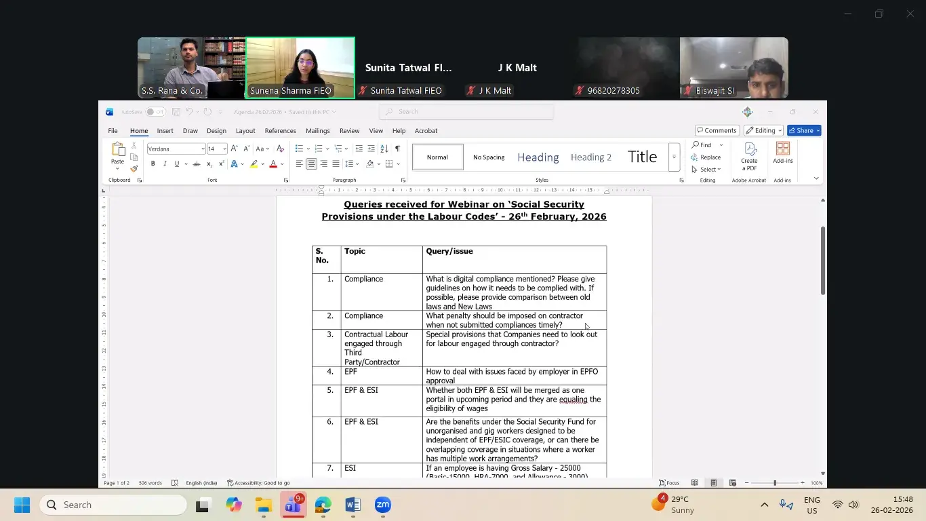The width and height of the screenshot is (926, 521).
Task: Expand the Styles gallery more arrow
Action: tap(674, 157)
